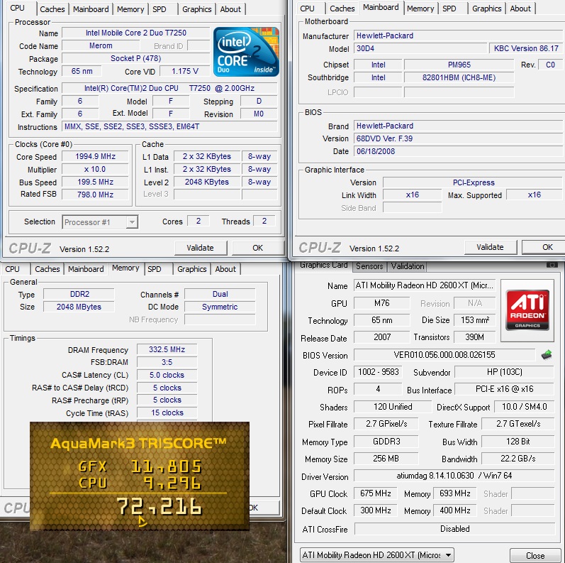Open About tab in Memory CPU-Z window

[x=225, y=269]
